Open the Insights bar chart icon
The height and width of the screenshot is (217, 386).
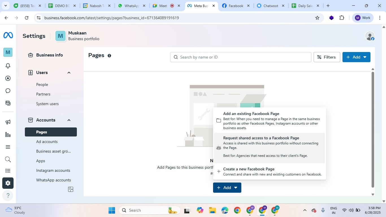point(8,134)
